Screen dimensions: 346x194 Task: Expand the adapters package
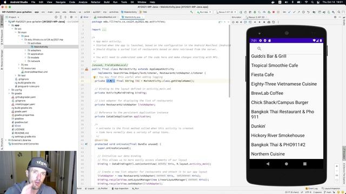[x=25, y=50]
